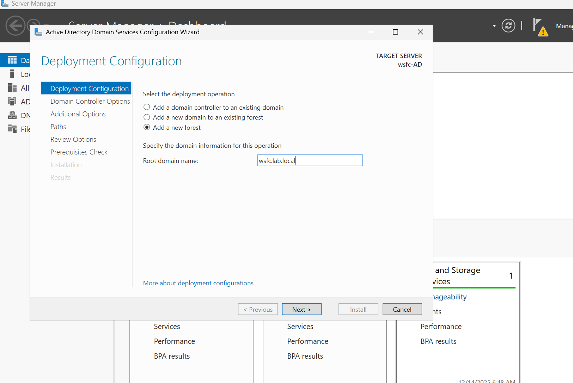This screenshot has width=573, height=383.
Task: Click the Server Manager back arrow
Action: [16, 26]
